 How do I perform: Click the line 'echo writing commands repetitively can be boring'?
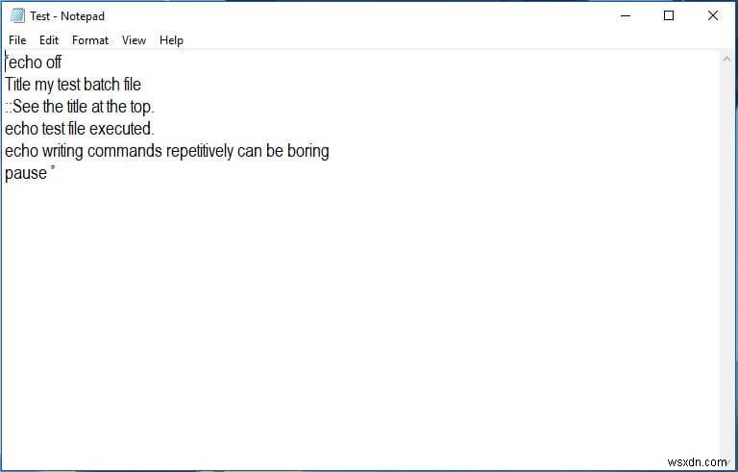166,151
